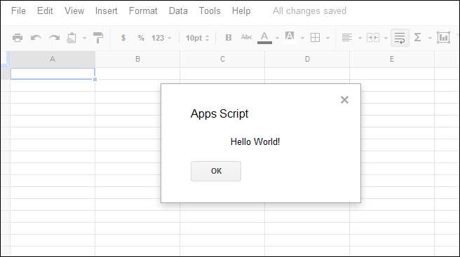The image size is (460, 257).
Task: Click the All changes saved status
Action: [309, 11]
